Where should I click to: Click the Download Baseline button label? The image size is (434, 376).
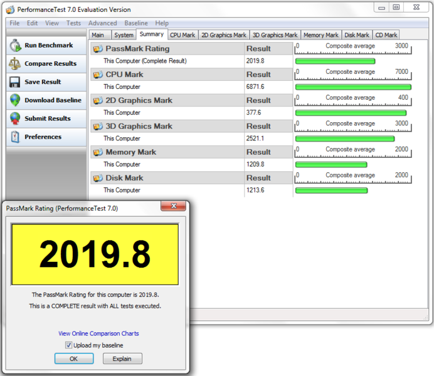pyautogui.click(x=53, y=100)
